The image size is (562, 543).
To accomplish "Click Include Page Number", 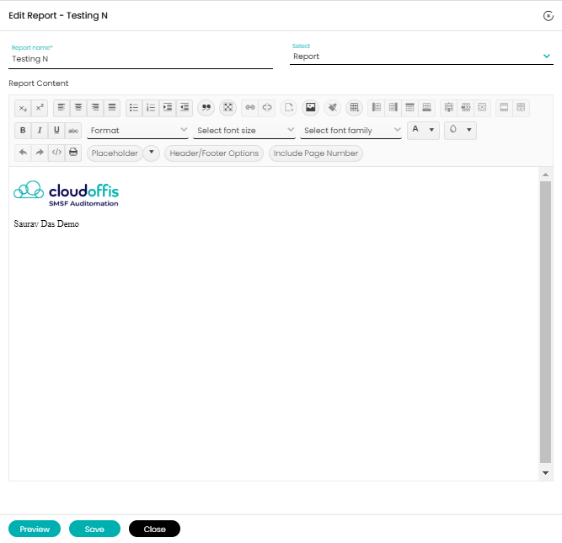I will (x=316, y=153).
